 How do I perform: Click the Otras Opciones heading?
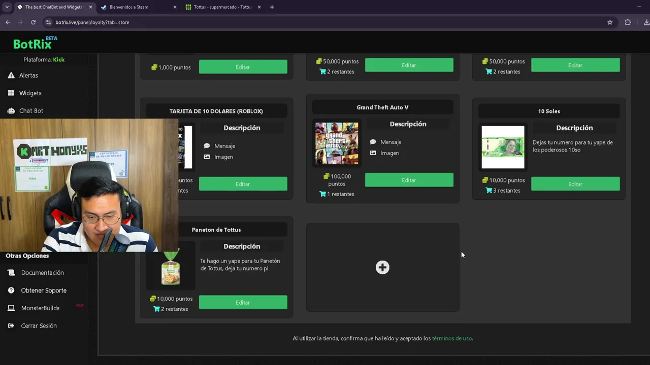coord(27,256)
